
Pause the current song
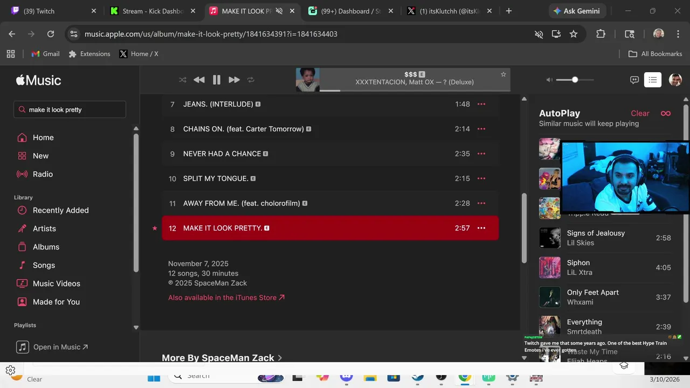pos(217,80)
